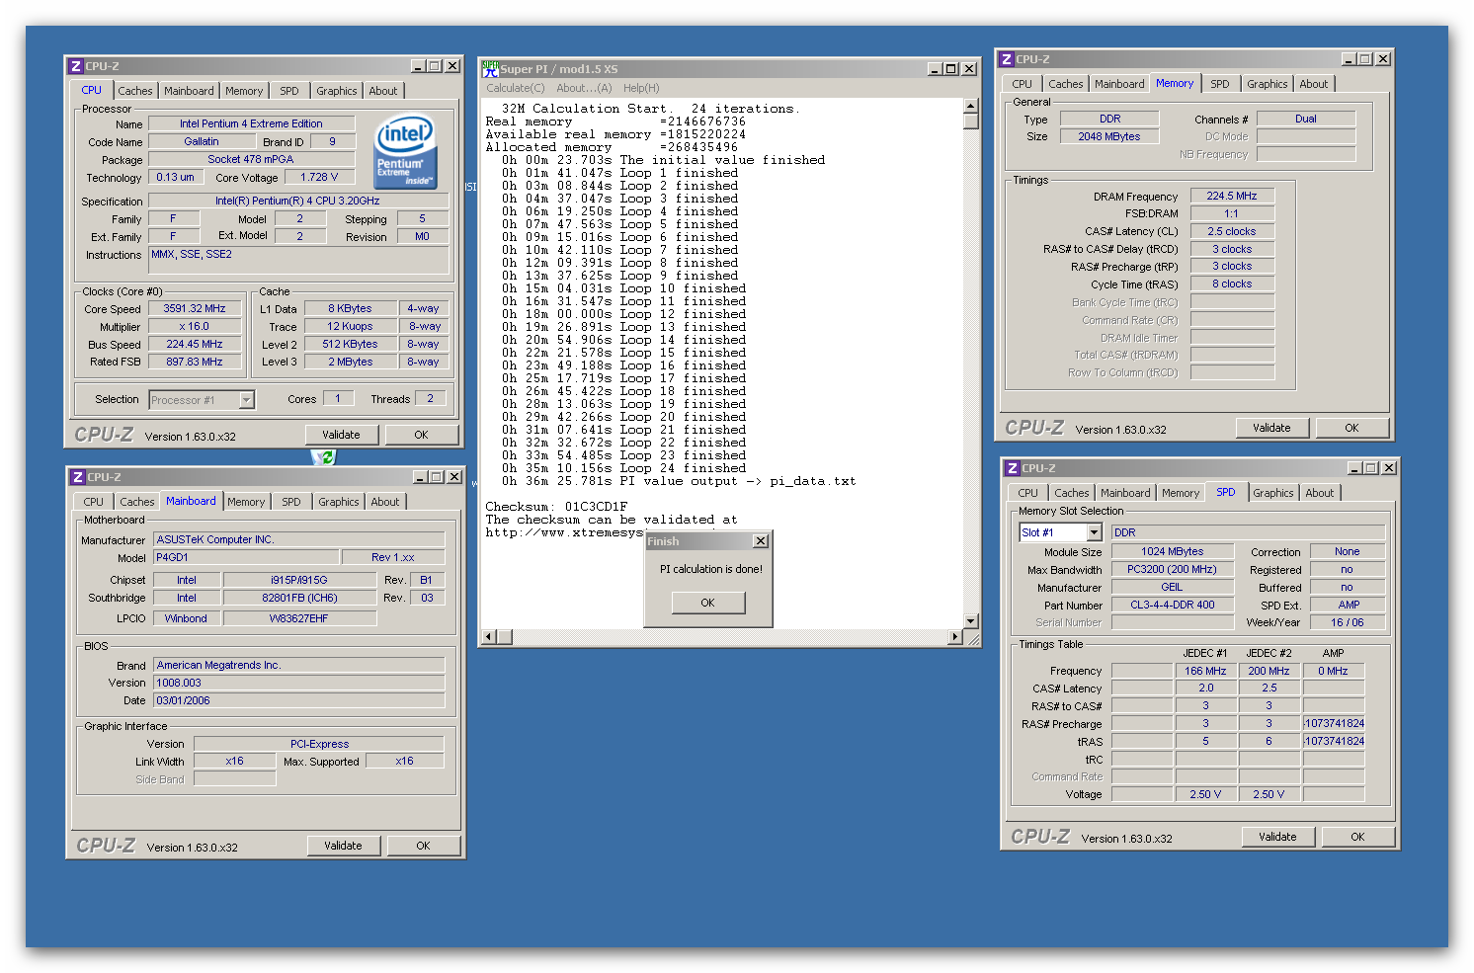Click the Super PI title bar icon
The height and width of the screenshot is (973, 1474).
pyautogui.click(x=489, y=68)
